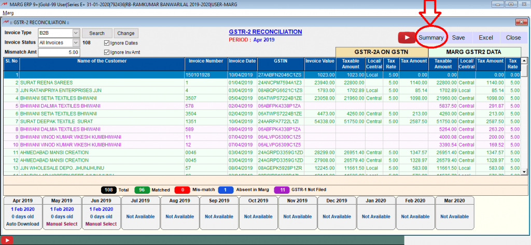This screenshot has height=245, width=531.
Task: Click the Invoice Number column header
Action: [x=206, y=64]
